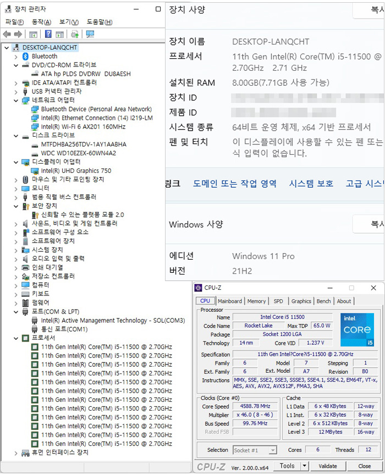Click the update driver software toolbar icon
This screenshot has width=385, height=476.
point(75,34)
